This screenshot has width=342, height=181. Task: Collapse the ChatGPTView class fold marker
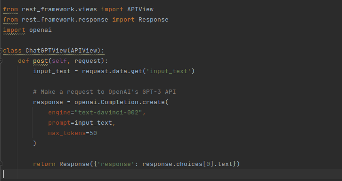pyautogui.click(x=1, y=51)
